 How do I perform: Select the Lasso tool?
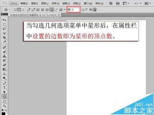point(4,29)
